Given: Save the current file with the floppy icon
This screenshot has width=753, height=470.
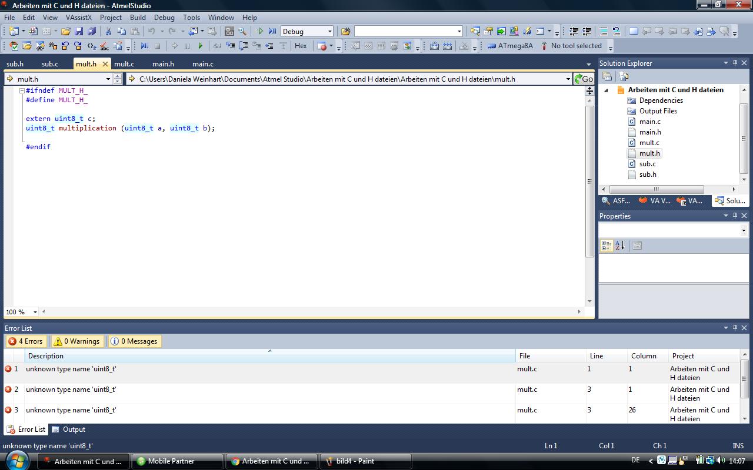Looking at the screenshot, I should 79,31.
